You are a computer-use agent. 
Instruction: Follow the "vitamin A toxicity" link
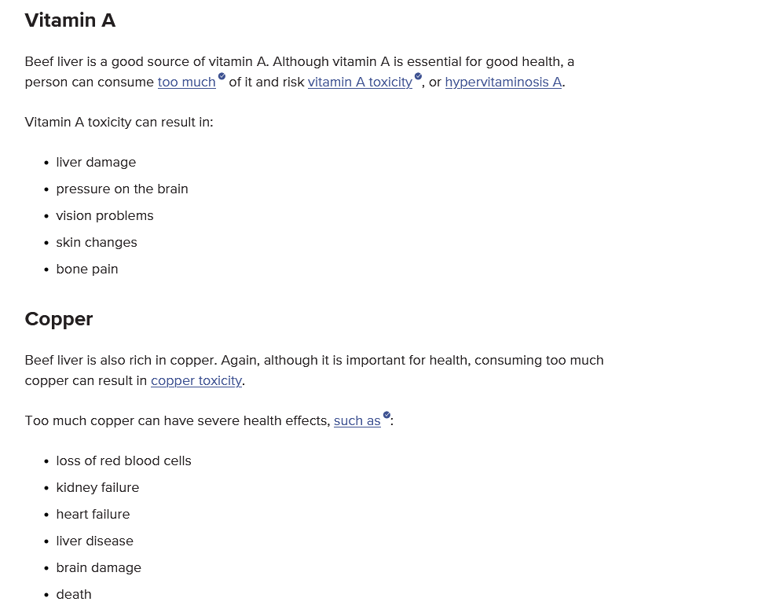(x=360, y=83)
